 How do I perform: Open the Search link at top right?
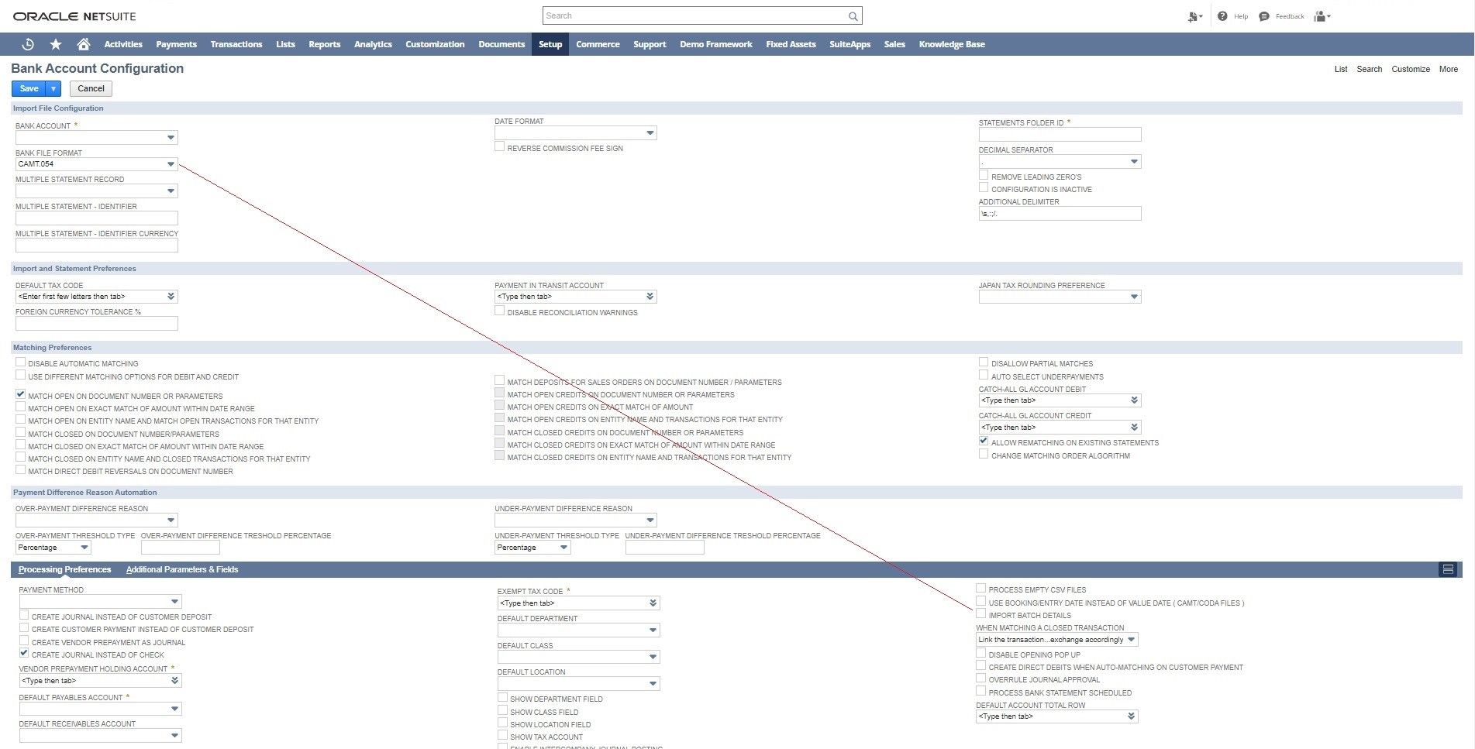(x=1369, y=69)
